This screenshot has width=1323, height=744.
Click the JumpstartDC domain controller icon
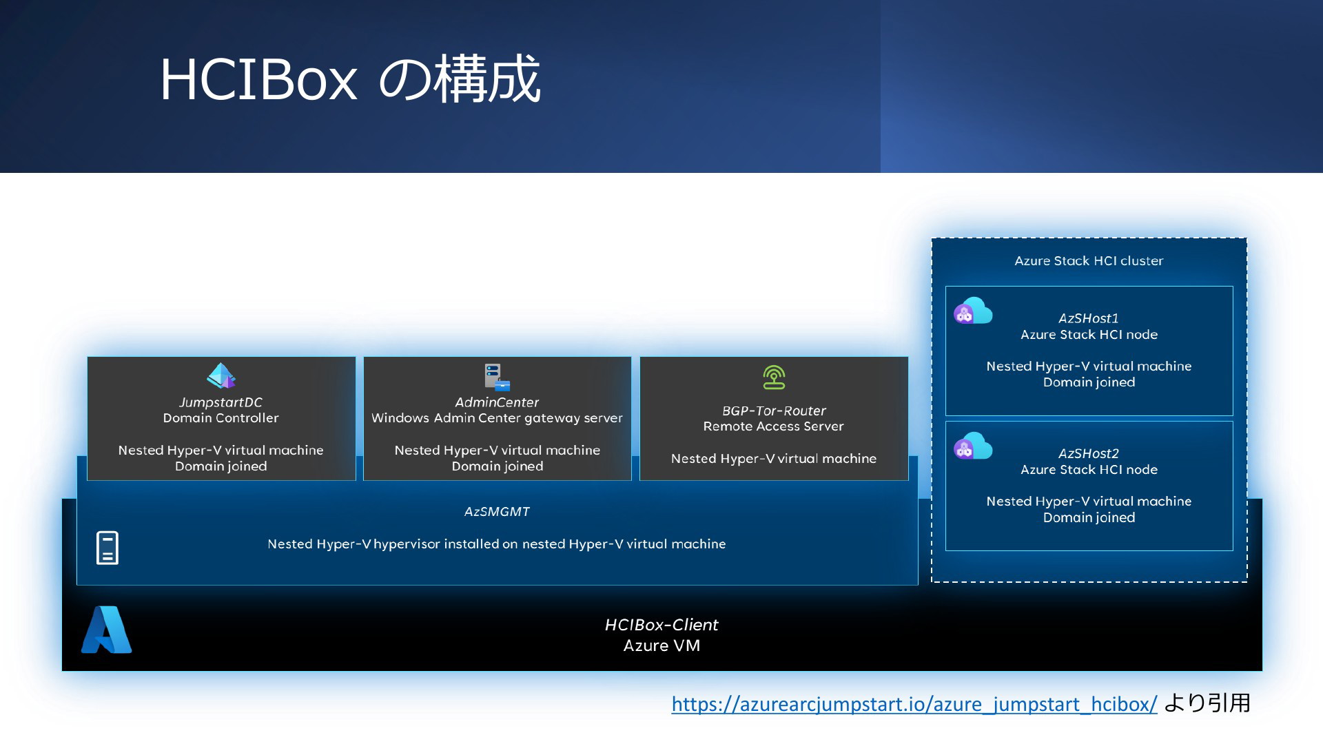pos(221,375)
